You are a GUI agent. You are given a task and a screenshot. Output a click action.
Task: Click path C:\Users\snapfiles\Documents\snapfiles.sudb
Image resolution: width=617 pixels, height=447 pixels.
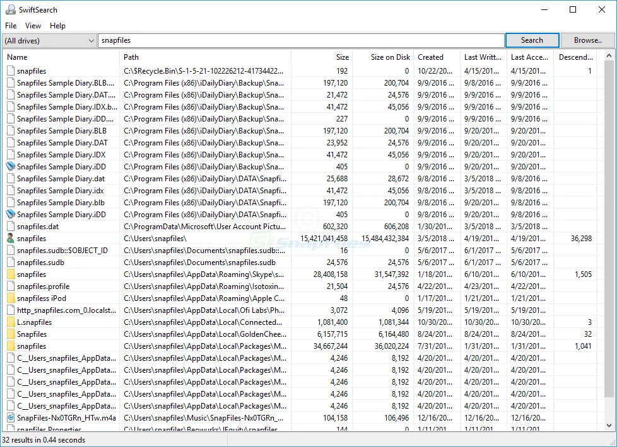click(x=199, y=263)
